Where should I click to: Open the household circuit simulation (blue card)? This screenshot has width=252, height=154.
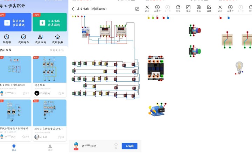click(x=16, y=22)
